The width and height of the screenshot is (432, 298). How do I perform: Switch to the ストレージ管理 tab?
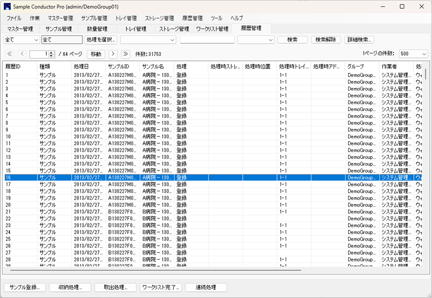(x=174, y=29)
